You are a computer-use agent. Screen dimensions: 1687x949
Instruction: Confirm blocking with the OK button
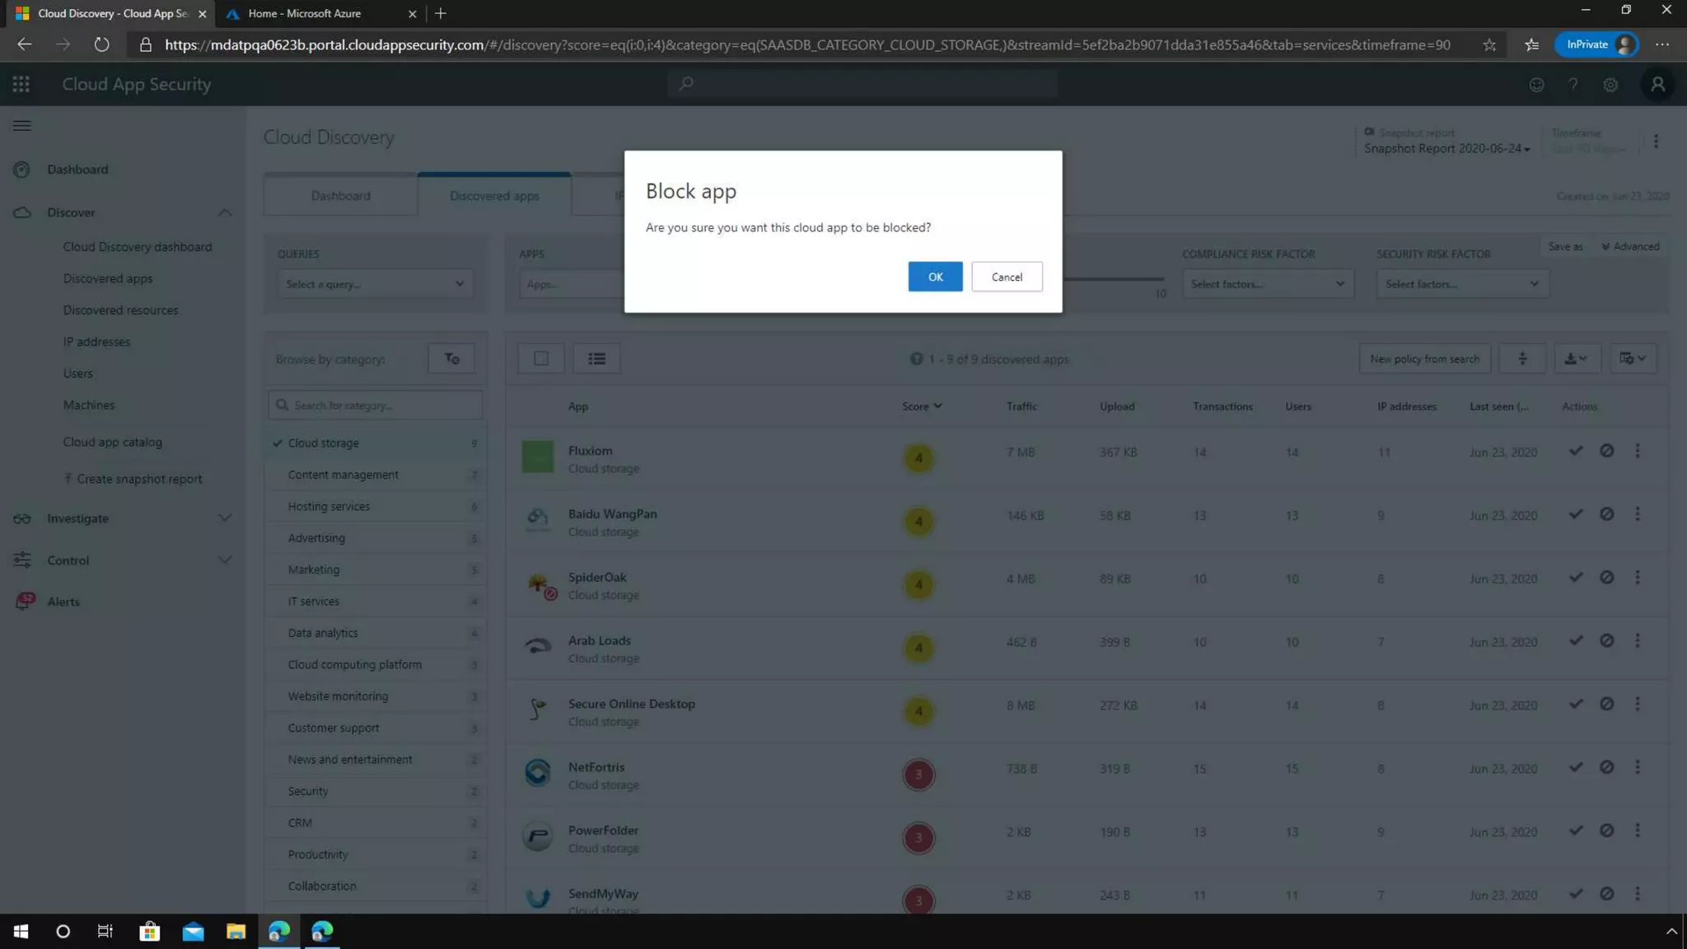coord(935,277)
